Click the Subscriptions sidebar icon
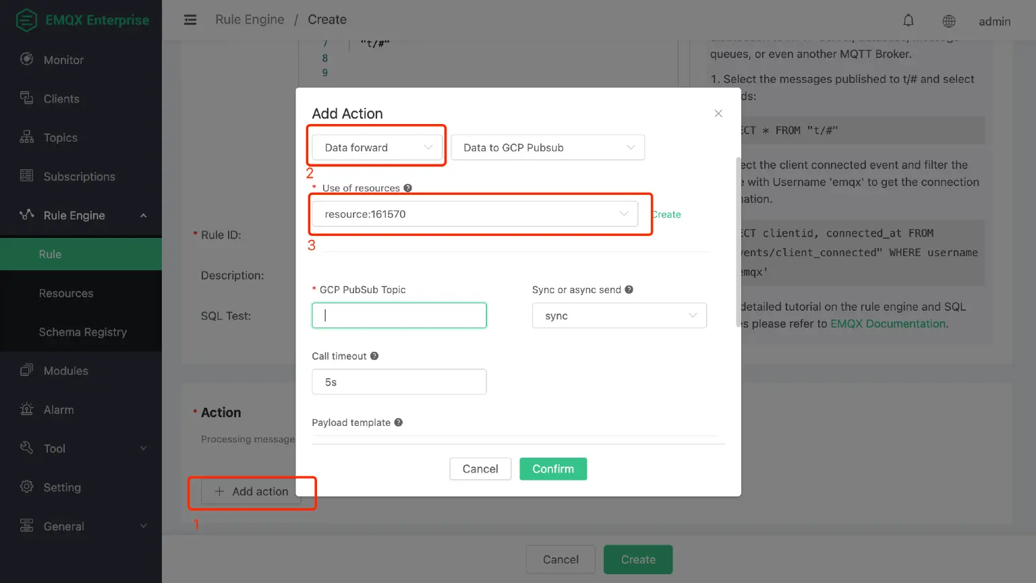 point(27,176)
